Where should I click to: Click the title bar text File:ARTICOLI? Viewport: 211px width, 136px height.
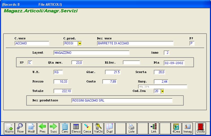click(50, 4)
